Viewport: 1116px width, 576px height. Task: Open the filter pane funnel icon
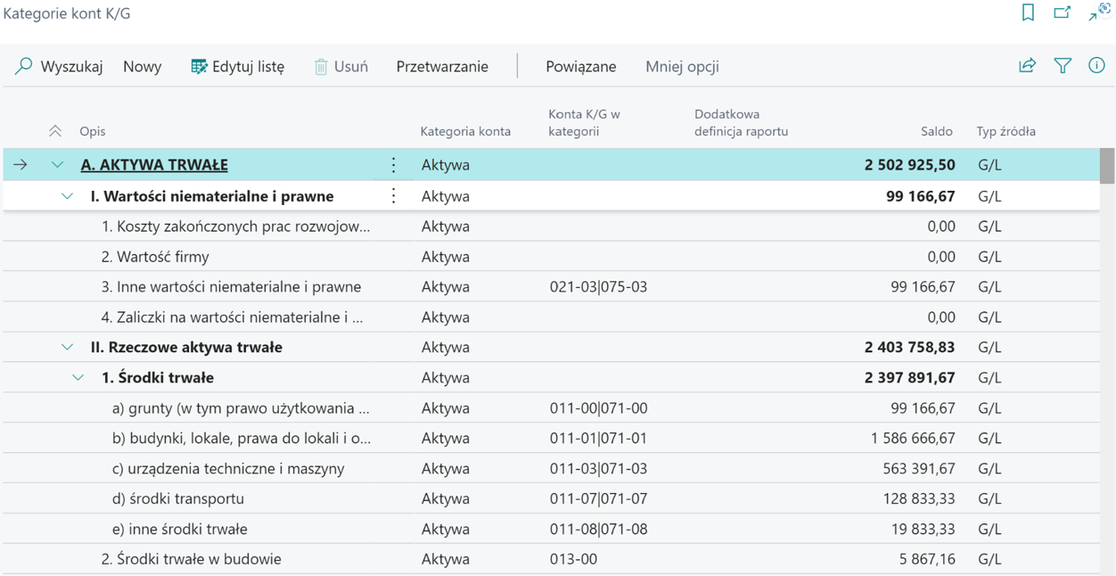click(1063, 66)
